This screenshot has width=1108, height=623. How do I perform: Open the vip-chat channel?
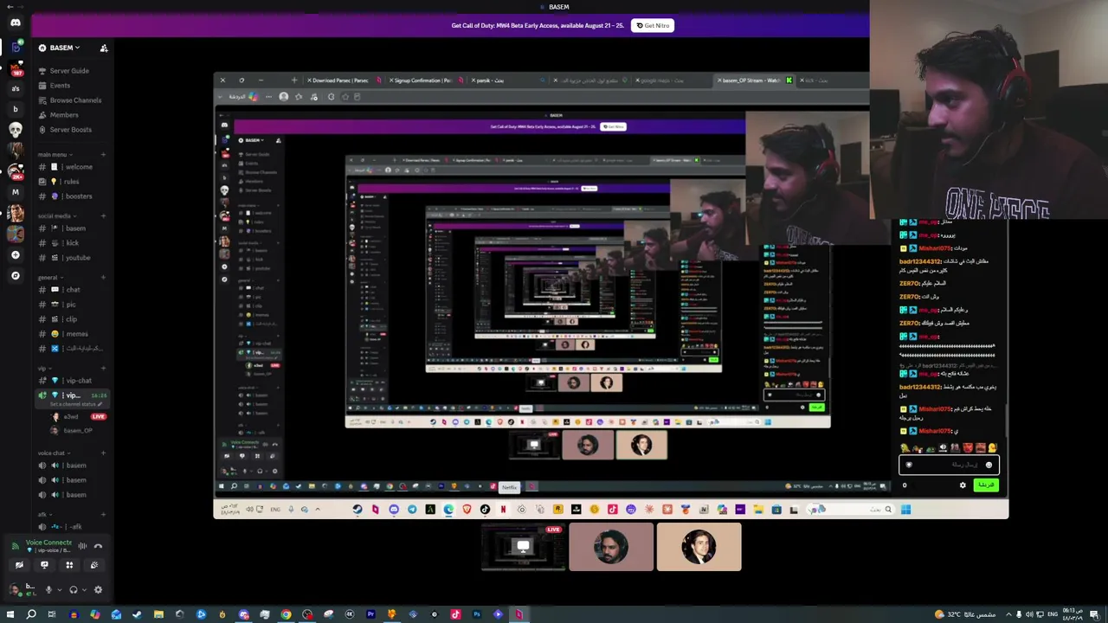(73, 381)
